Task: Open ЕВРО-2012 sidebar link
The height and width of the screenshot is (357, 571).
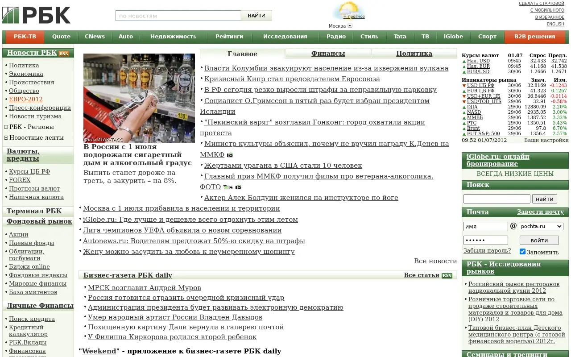Action: [x=26, y=100]
